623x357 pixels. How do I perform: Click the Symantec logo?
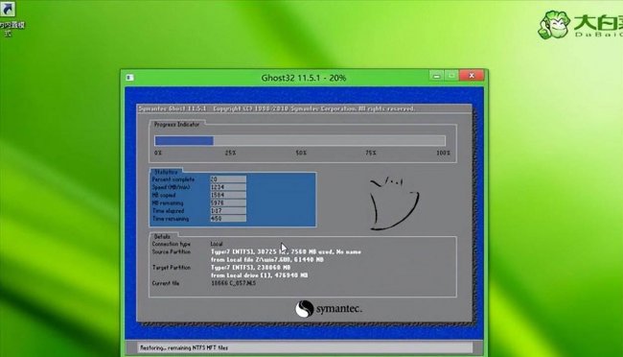(329, 309)
